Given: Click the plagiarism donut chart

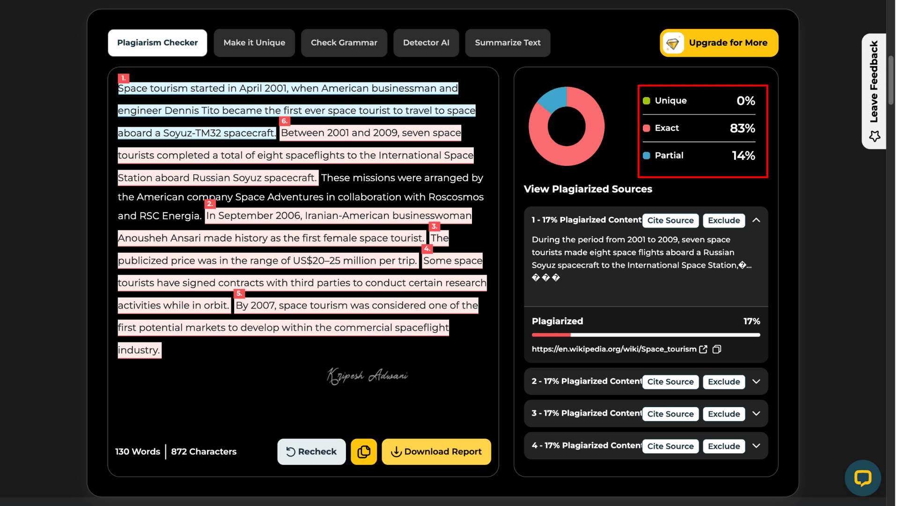Looking at the screenshot, I should pos(566,126).
